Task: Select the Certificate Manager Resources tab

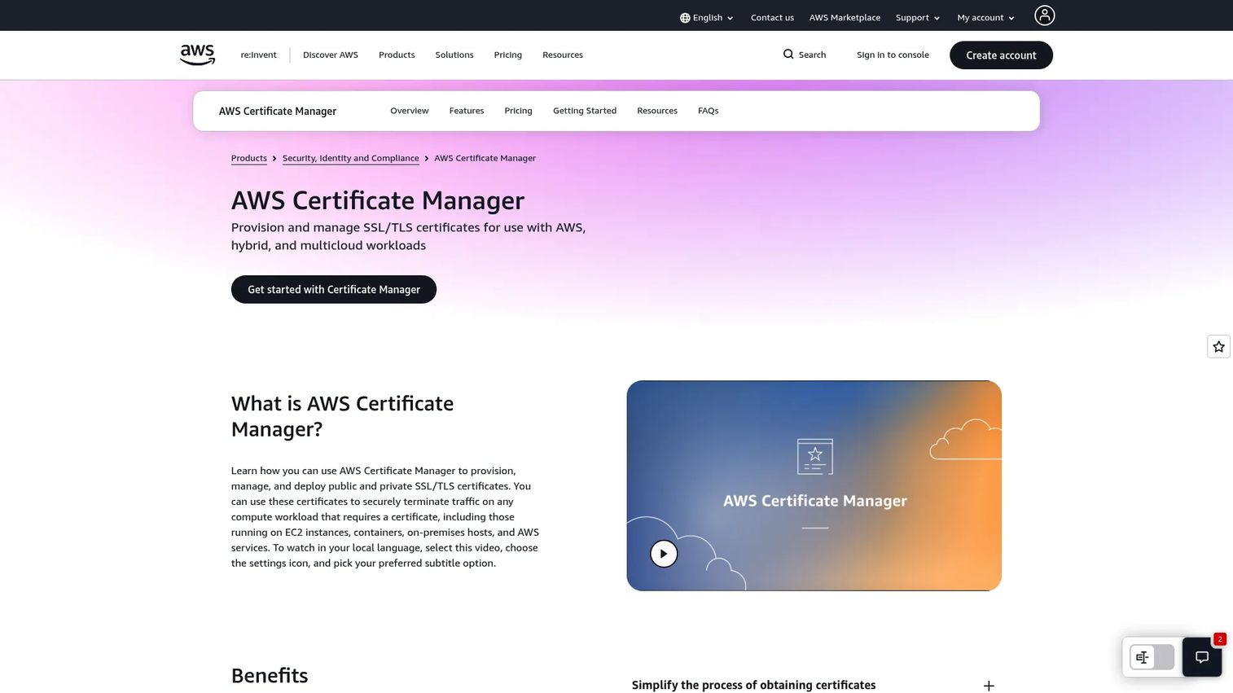Action: [657, 111]
